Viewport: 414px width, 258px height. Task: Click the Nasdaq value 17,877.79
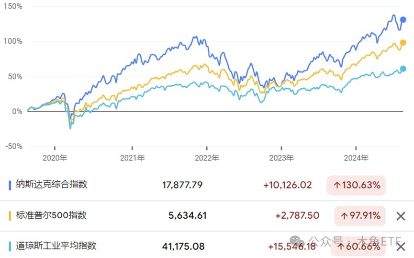(182, 185)
